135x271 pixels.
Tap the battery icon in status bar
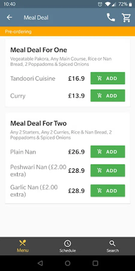[x=130, y=4]
